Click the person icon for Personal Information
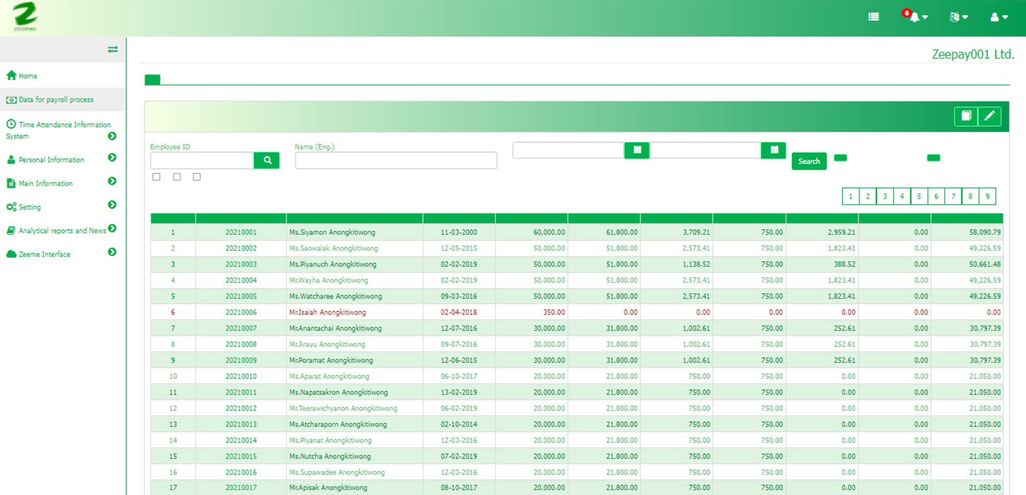The width and height of the screenshot is (1026, 495). (x=11, y=160)
